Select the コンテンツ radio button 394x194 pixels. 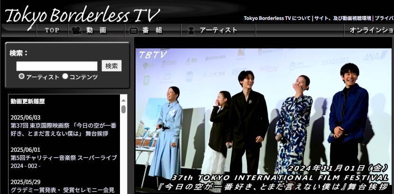pyautogui.click(x=65, y=76)
